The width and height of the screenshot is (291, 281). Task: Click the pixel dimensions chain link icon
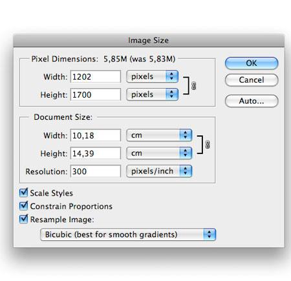coord(193,86)
